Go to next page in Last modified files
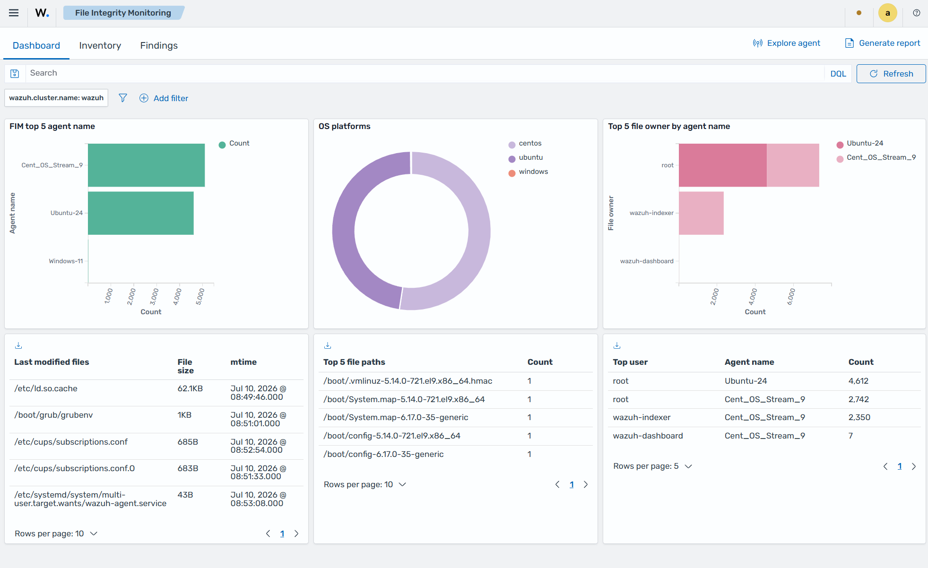 click(x=296, y=534)
